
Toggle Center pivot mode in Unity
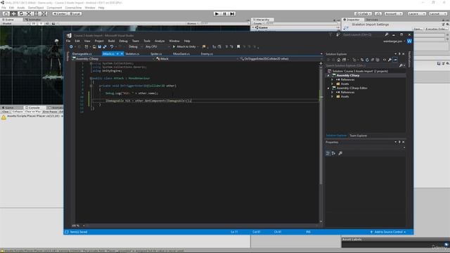click(59, 13)
